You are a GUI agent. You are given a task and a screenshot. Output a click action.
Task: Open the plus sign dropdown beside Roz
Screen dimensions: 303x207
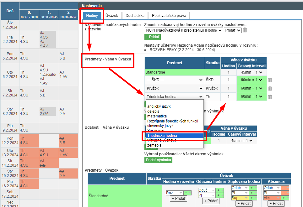coord(187,193)
